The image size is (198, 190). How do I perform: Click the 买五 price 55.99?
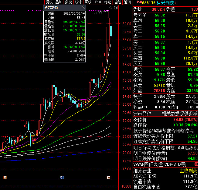point(160,63)
